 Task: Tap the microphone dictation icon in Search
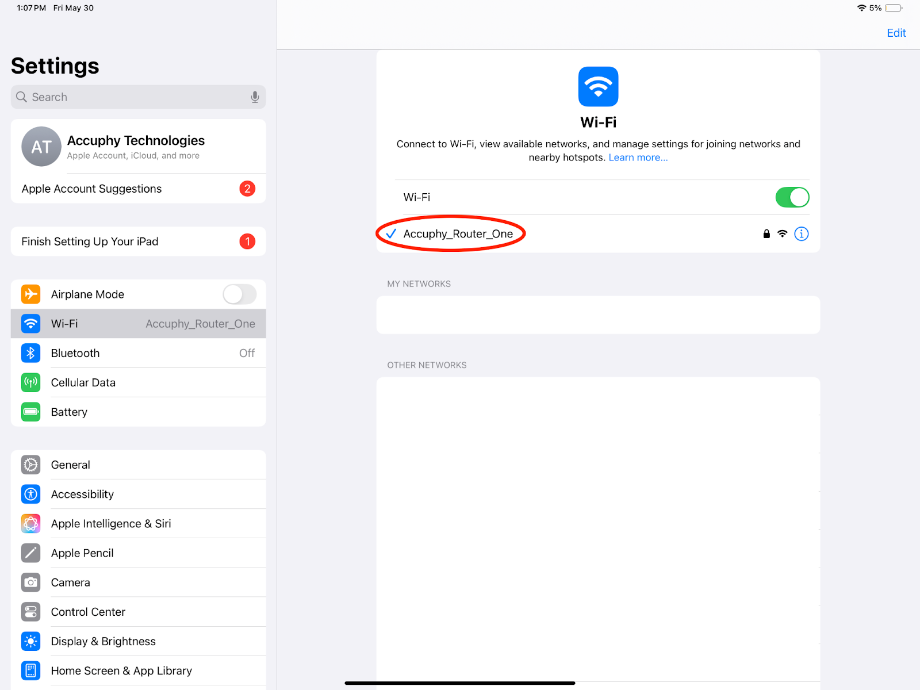[255, 97]
